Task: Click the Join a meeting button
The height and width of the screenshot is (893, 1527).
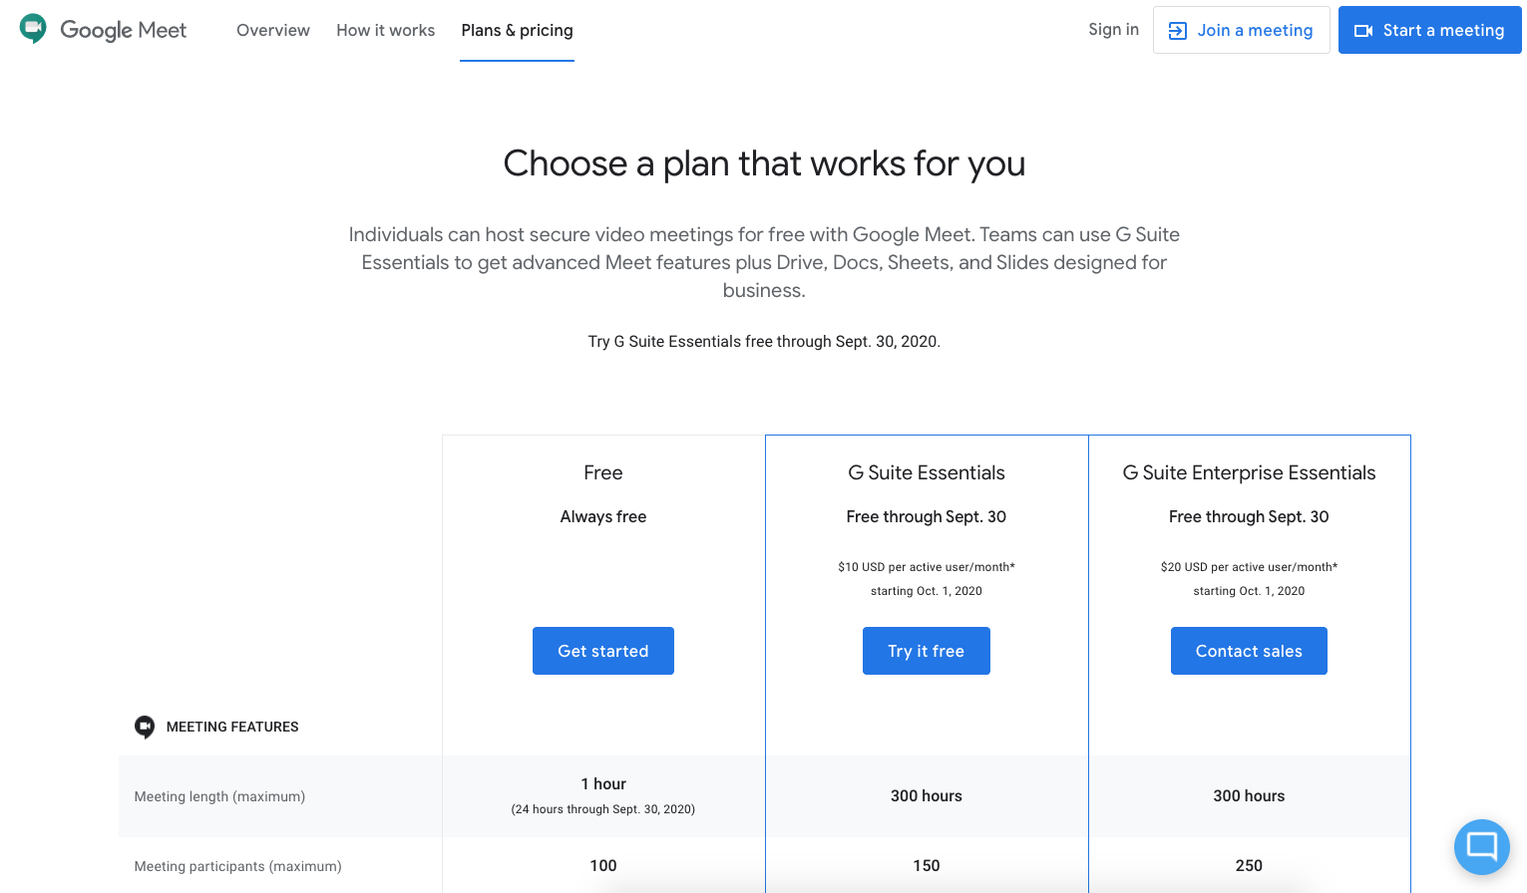Action: point(1242,30)
